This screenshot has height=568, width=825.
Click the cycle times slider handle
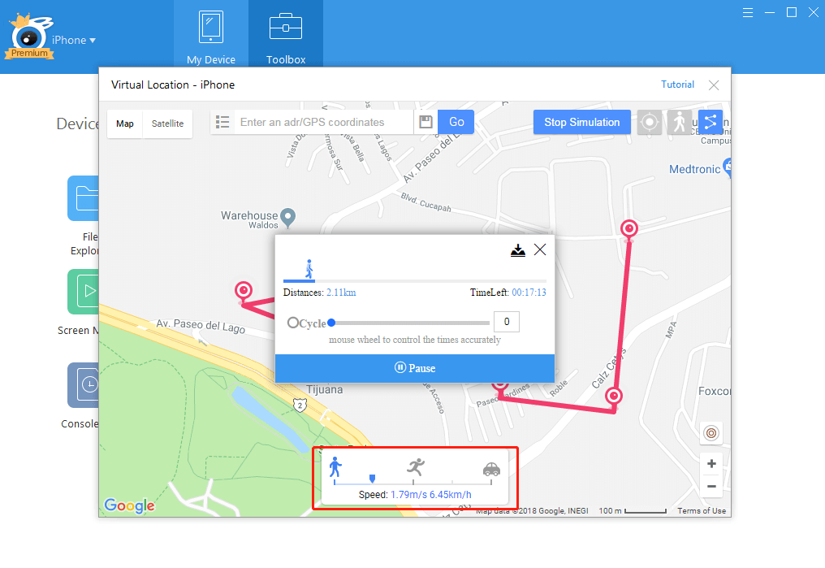[331, 323]
